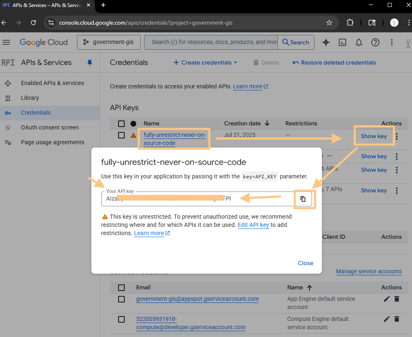Show key in the 7 APIs row
The image size is (412, 337).
point(374,191)
